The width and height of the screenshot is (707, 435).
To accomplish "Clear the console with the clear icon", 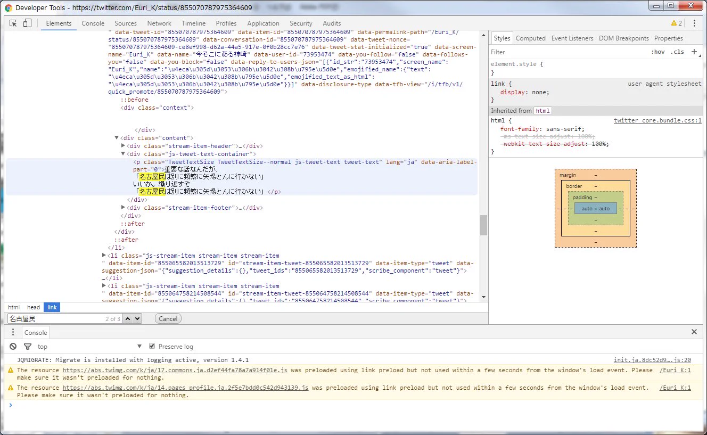I will coord(13,347).
